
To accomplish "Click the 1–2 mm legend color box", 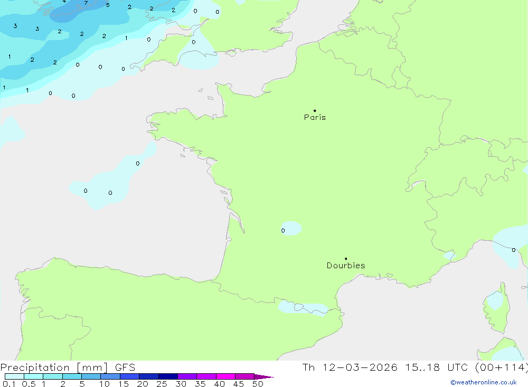I will [53, 376].
